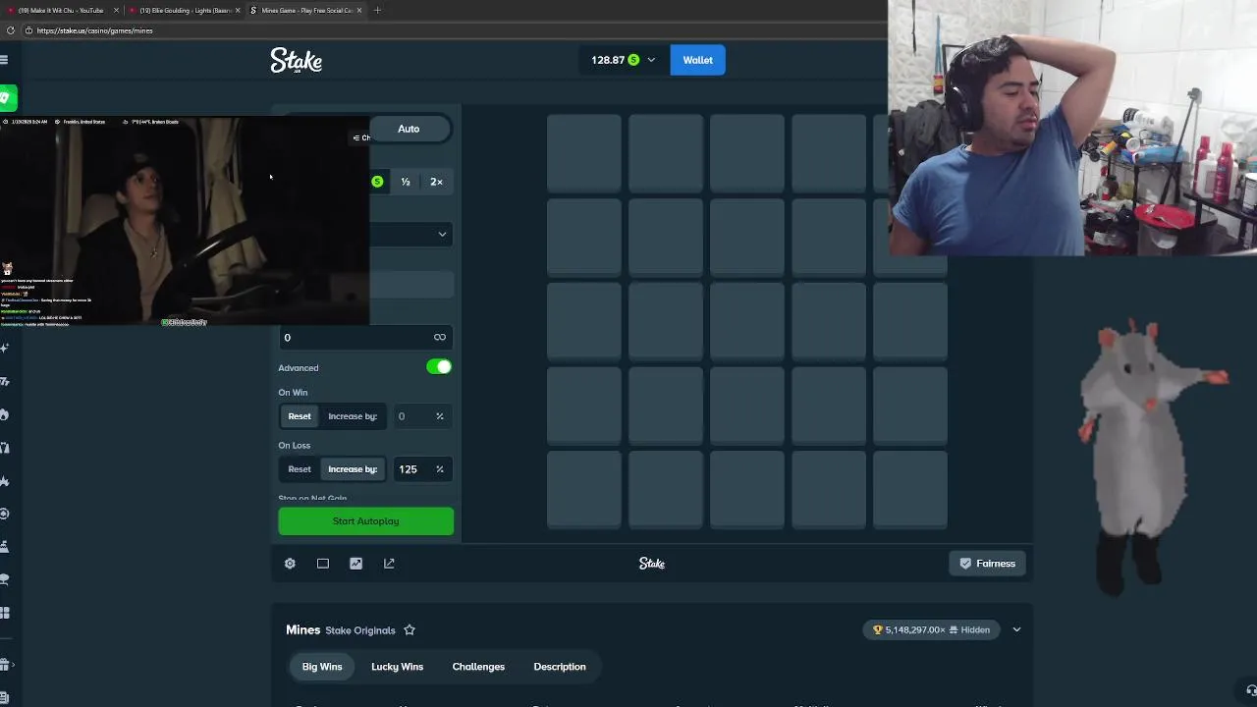This screenshot has width=1257, height=707.
Task: Select Increase by under On Loss
Action: tap(353, 469)
